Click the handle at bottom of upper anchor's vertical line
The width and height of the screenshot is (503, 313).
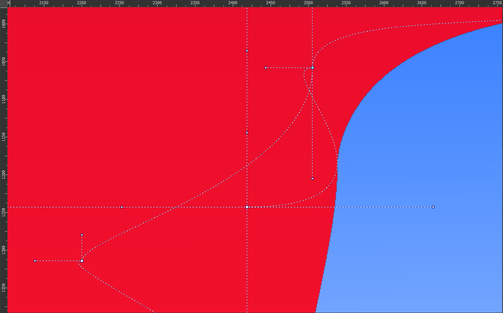point(313,178)
